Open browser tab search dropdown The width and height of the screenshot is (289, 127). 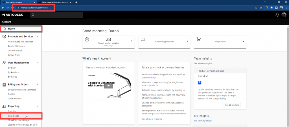tap(265, 2)
